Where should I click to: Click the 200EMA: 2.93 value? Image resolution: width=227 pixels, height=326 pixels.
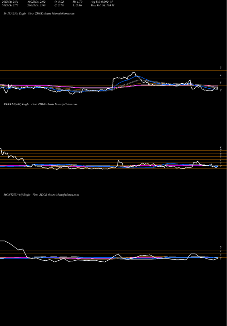37,5
